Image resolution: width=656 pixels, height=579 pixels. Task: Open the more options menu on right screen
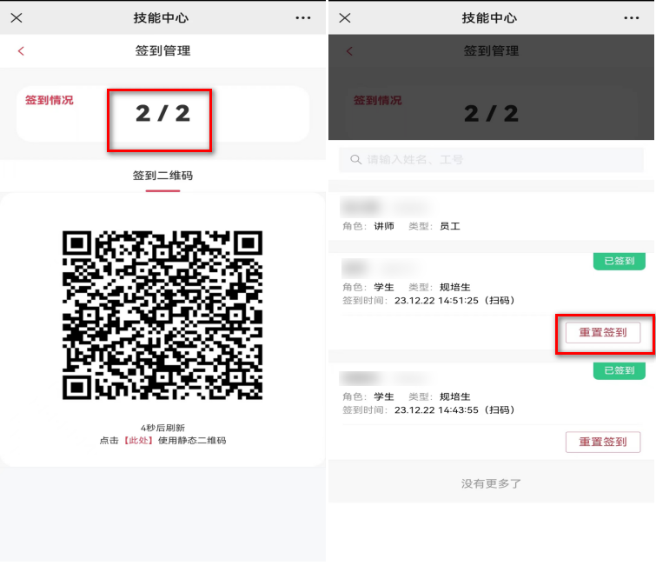point(632,17)
